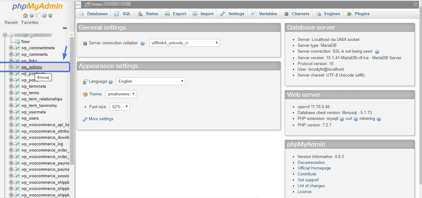This screenshot has width=422, height=198.
Task: Click the link chain icon in sidebar
Action: click(x=65, y=28)
